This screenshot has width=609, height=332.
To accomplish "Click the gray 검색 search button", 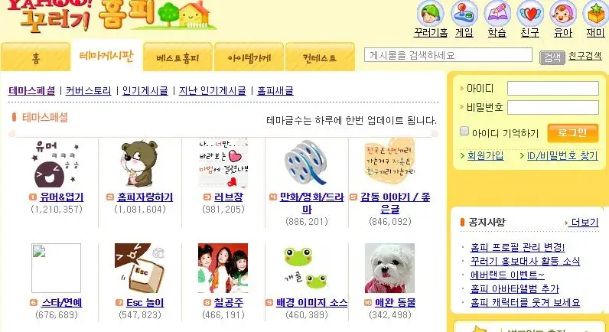I will pos(552,57).
